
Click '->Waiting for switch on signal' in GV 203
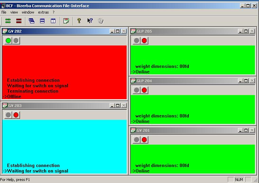tap(36, 171)
